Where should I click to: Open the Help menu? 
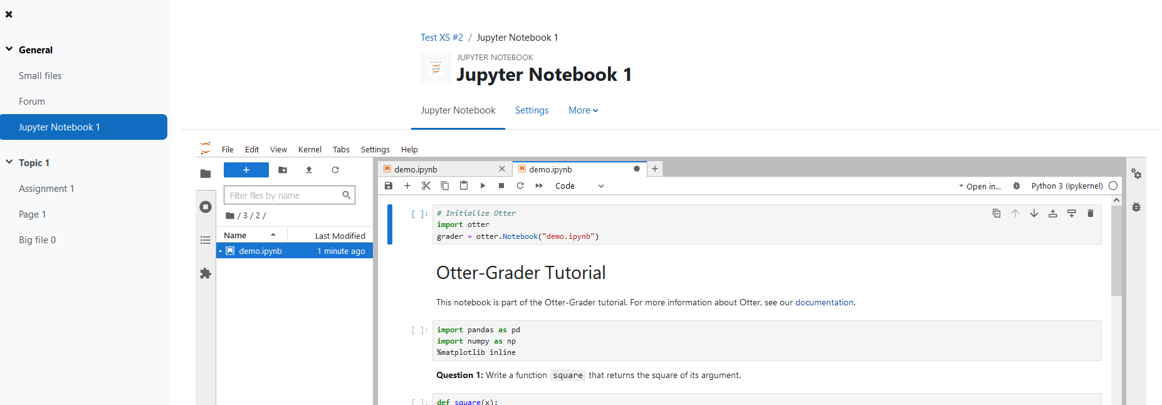(x=409, y=150)
